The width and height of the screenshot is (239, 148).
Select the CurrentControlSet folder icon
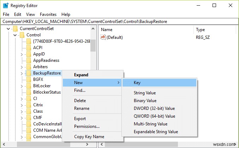[16, 29]
